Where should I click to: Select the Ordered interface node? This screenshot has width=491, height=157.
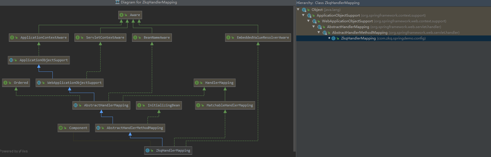pos(16,83)
